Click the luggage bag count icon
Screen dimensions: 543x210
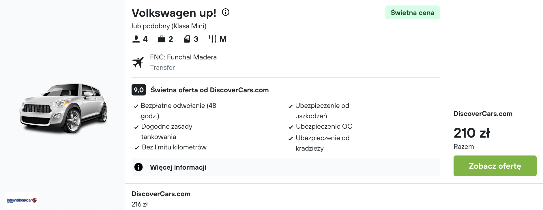point(162,39)
